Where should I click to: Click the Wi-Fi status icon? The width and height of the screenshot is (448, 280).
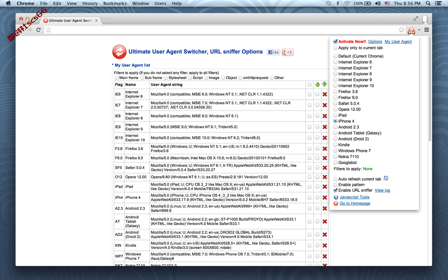(x=347, y=3)
